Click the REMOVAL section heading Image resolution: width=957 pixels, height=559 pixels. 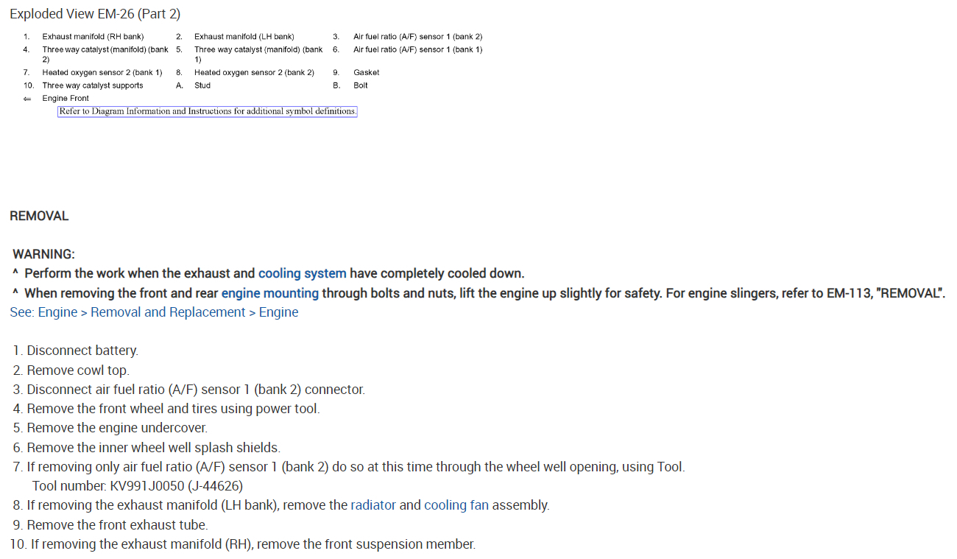click(x=39, y=216)
